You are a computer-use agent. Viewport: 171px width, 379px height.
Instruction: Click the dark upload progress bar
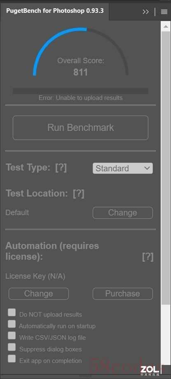point(80,91)
